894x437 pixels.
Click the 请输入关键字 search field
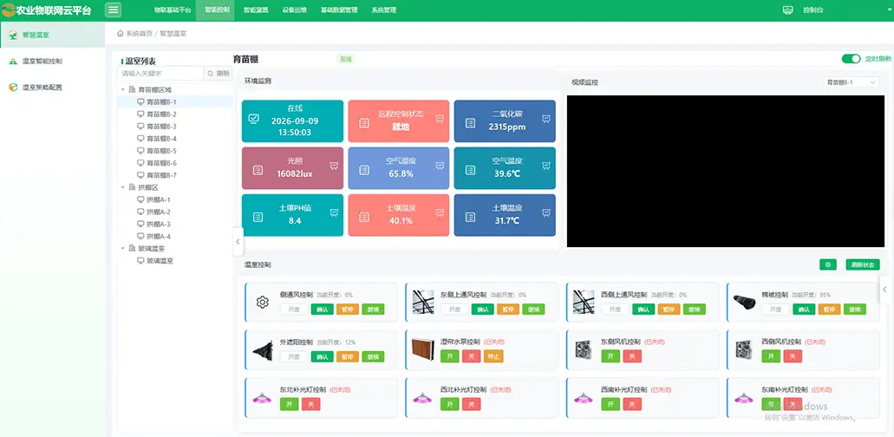coord(160,74)
